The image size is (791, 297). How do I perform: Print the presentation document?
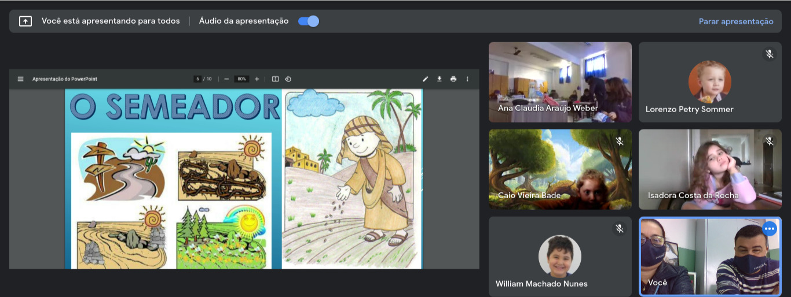pyautogui.click(x=453, y=79)
